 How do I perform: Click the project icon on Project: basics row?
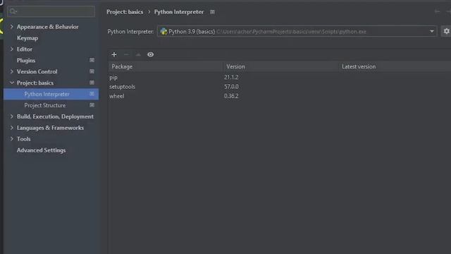92,83
